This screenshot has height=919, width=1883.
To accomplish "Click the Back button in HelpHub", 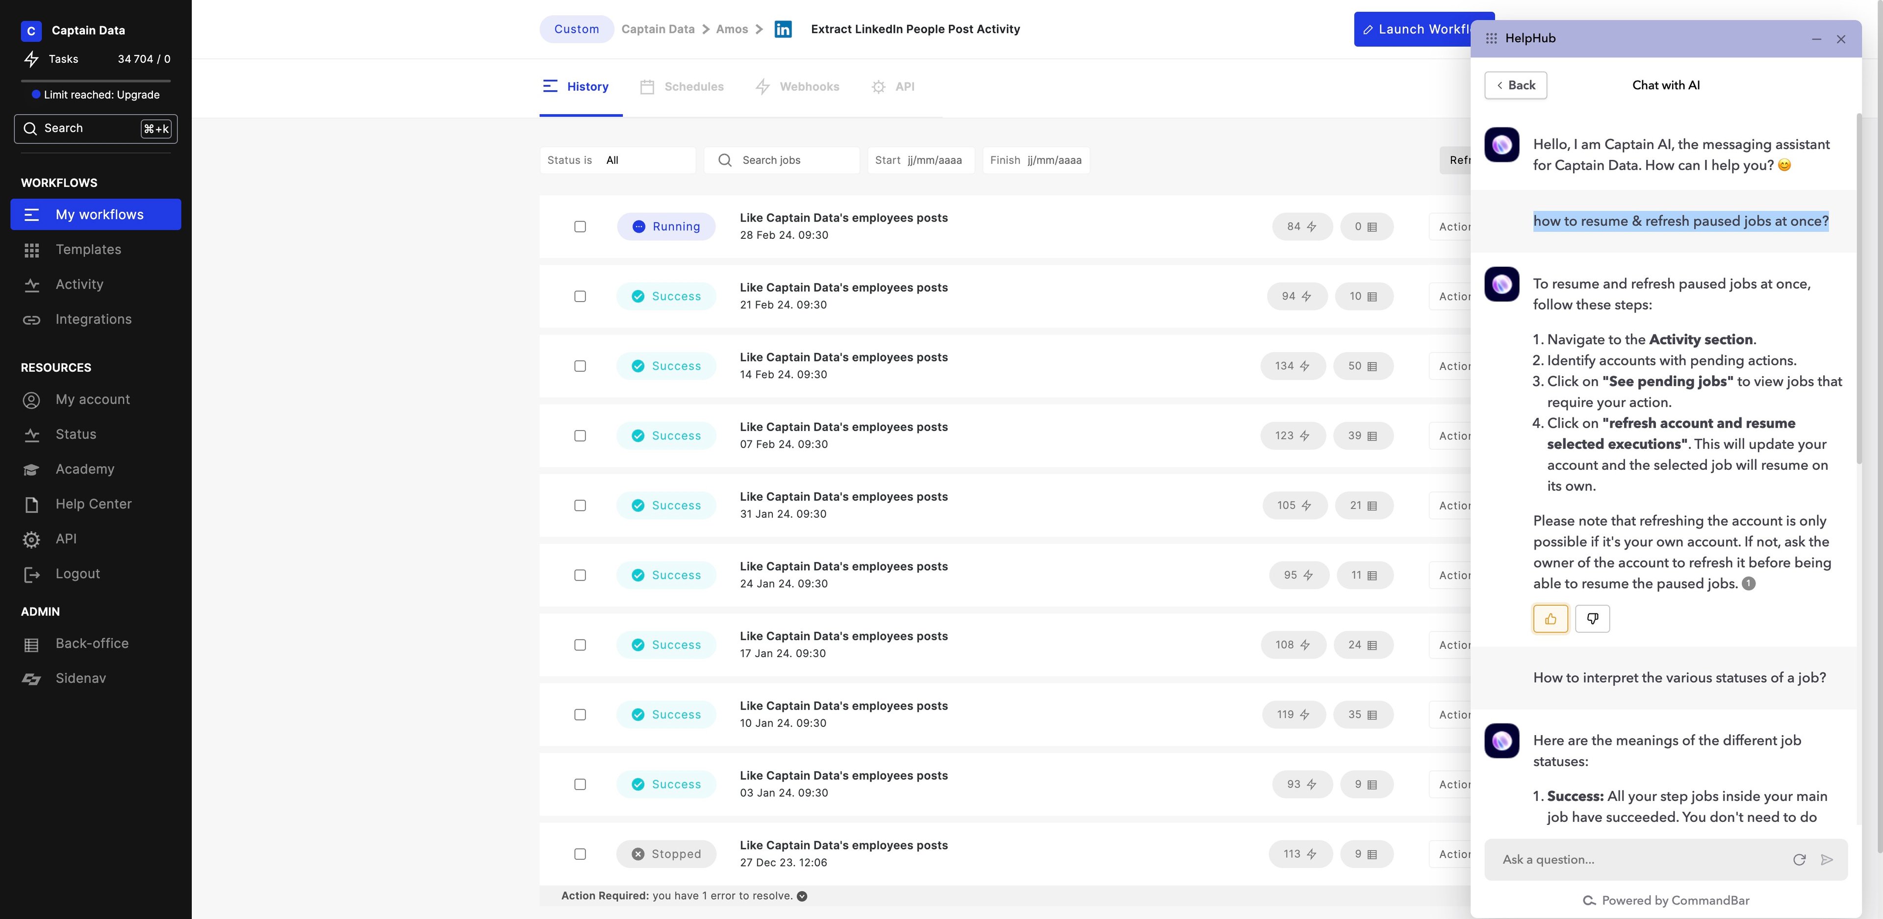I will [x=1515, y=85].
